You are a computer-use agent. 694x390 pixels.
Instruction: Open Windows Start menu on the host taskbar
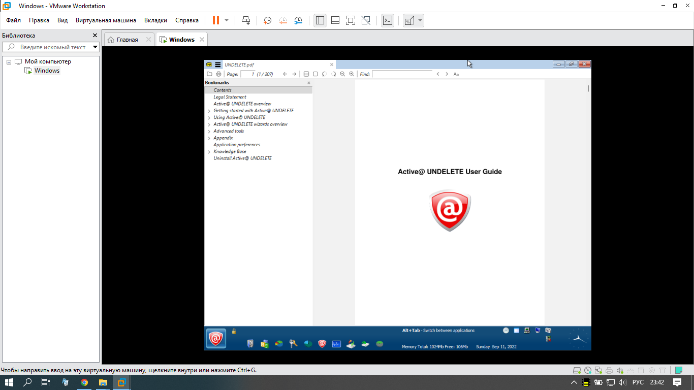point(9,382)
